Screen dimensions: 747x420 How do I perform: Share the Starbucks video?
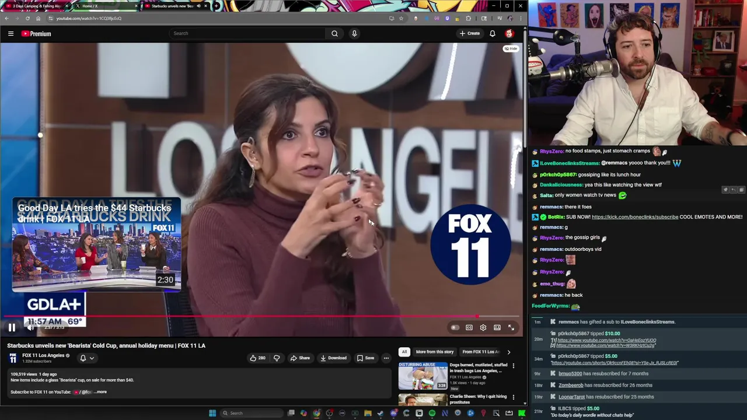coord(300,358)
